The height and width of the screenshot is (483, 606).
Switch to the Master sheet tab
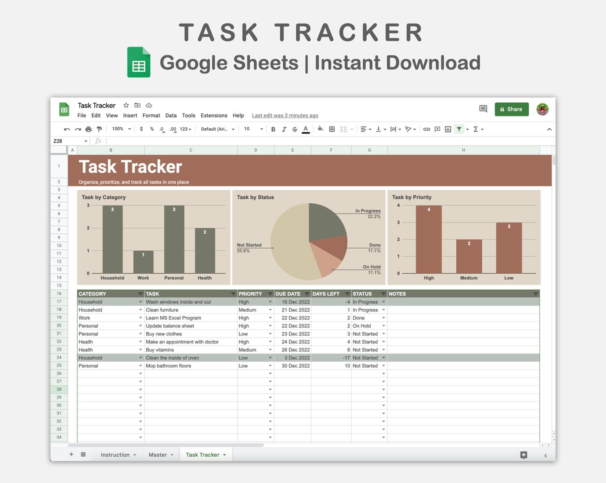(x=161, y=455)
